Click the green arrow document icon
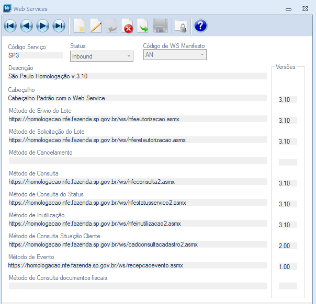Screen dimensions: 316x304 [143, 26]
